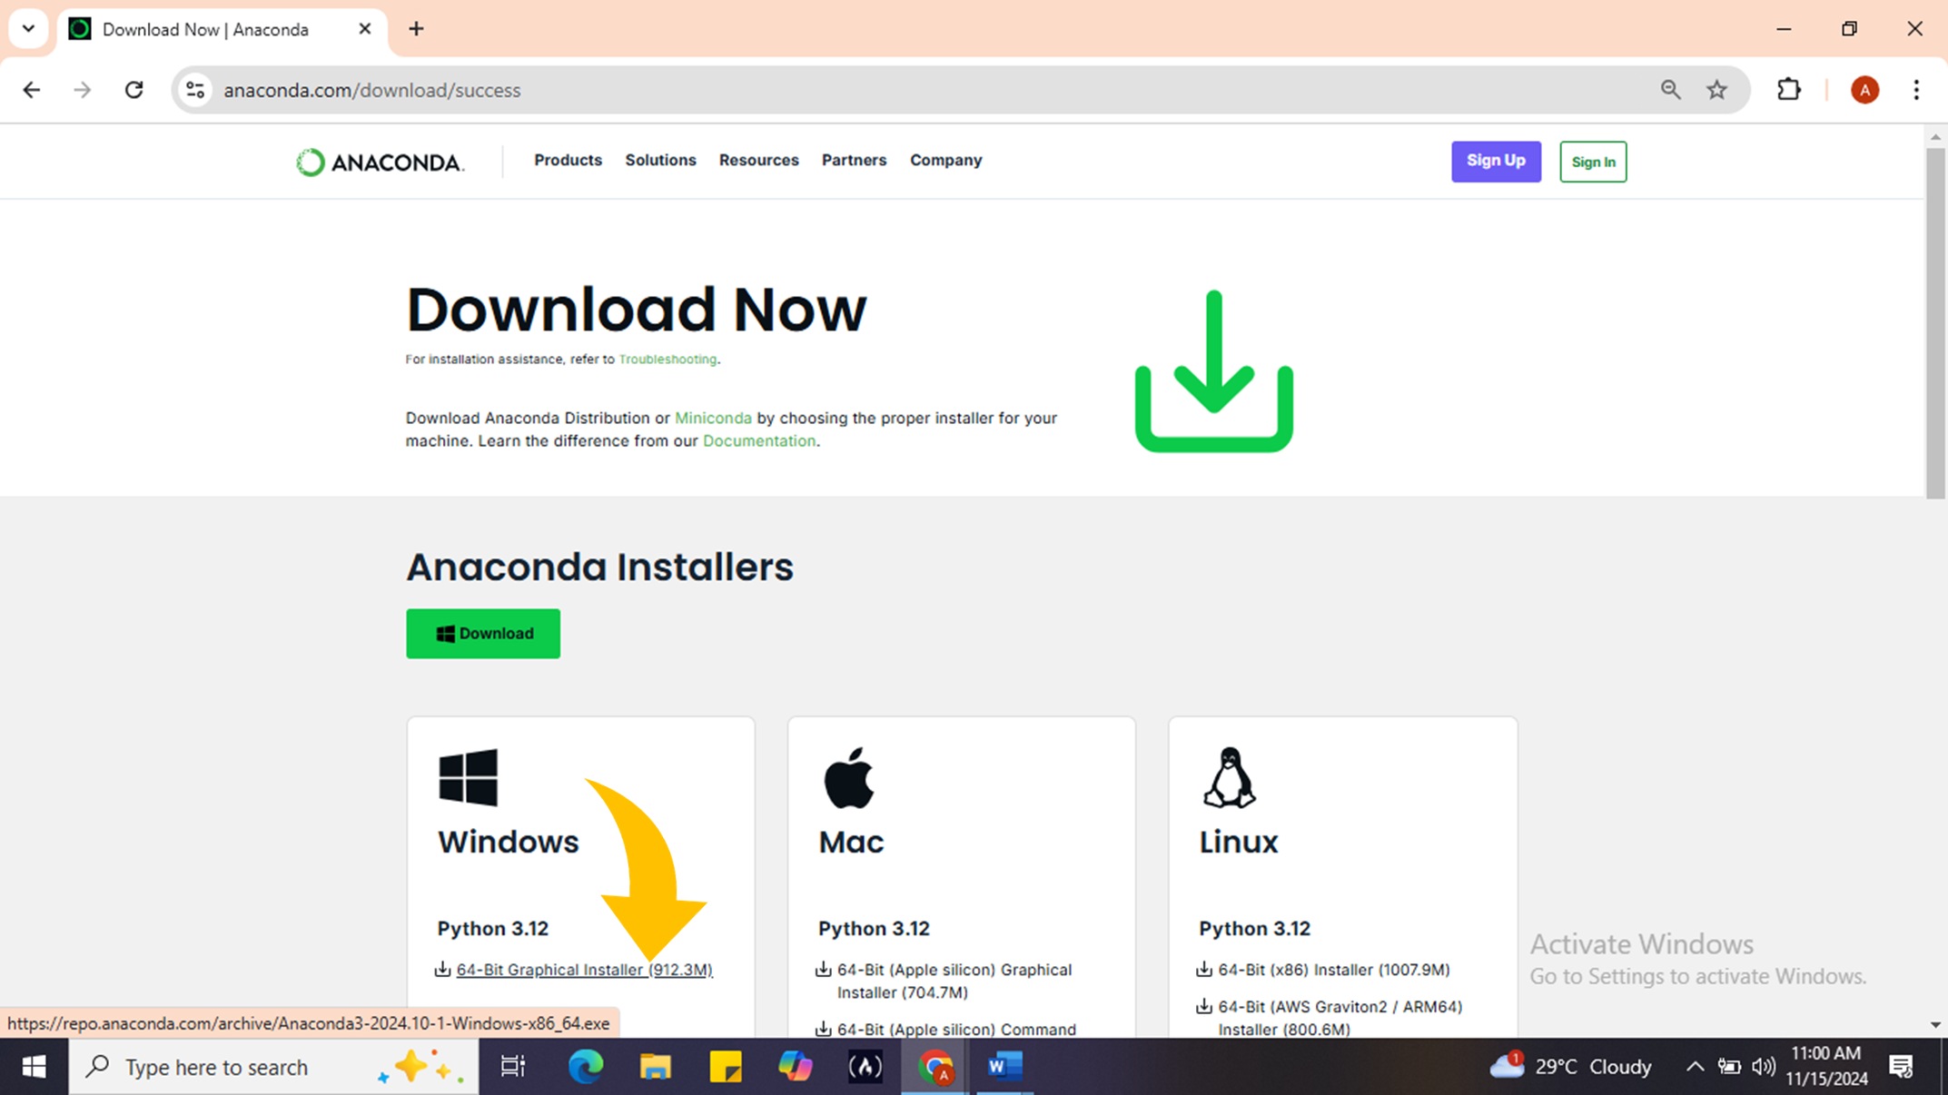Open the Solutions menu item
Viewport: 1948px width, 1095px height.
[x=659, y=161]
